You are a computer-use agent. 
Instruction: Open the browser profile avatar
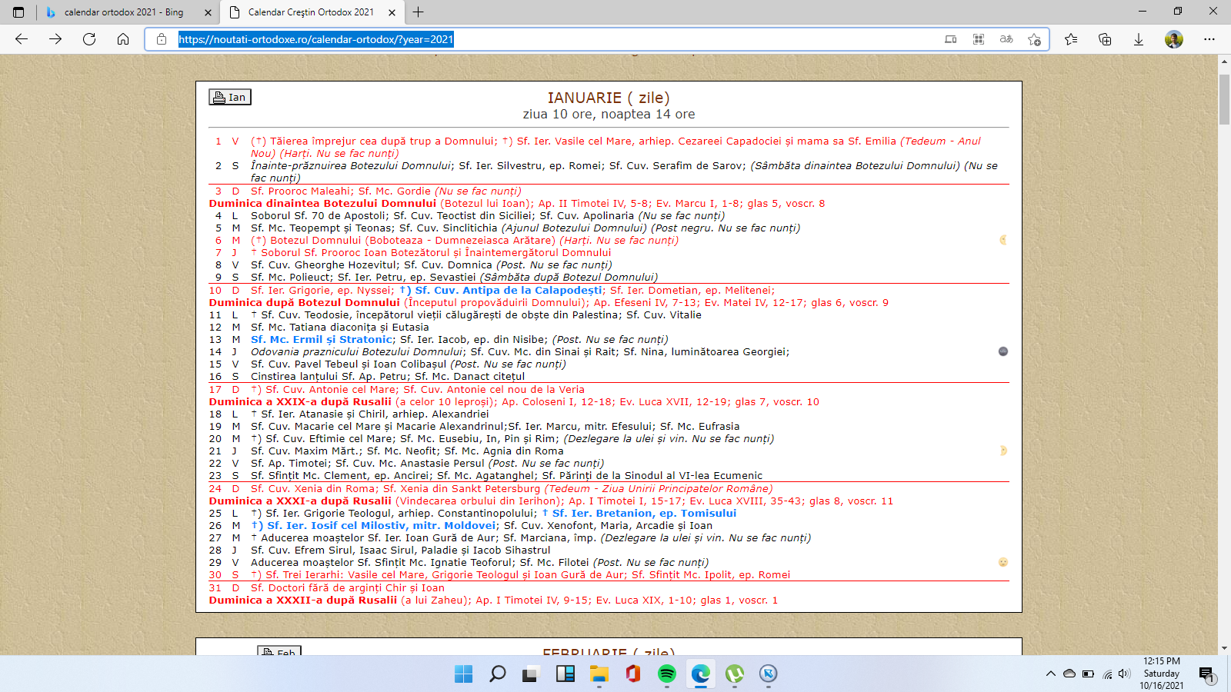(1173, 39)
